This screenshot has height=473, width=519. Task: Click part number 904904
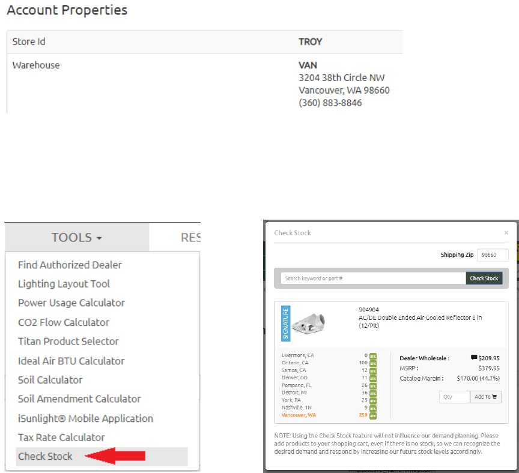pos(369,310)
